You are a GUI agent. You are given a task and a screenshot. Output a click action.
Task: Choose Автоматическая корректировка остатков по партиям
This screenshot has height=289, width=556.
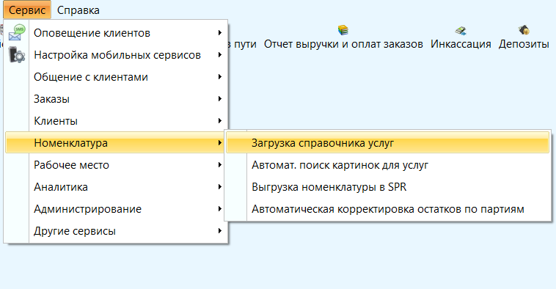(387, 209)
